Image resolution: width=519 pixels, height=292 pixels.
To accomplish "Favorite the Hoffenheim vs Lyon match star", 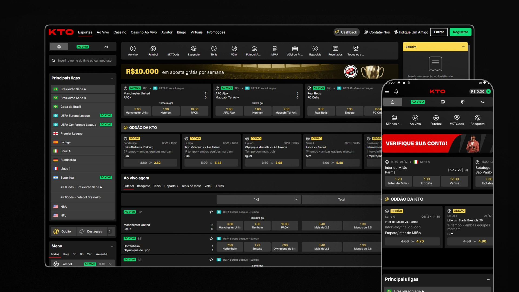I will pyautogui.click(x=211, y=238).
